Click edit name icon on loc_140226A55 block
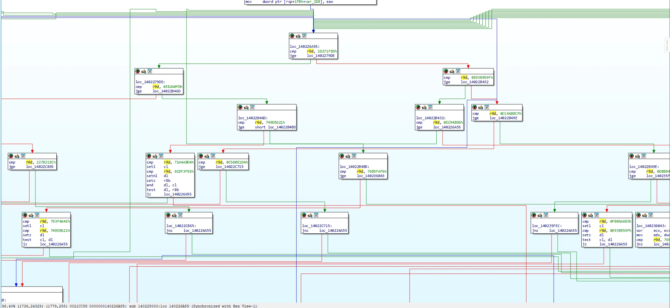 click(x=298, y=36)
